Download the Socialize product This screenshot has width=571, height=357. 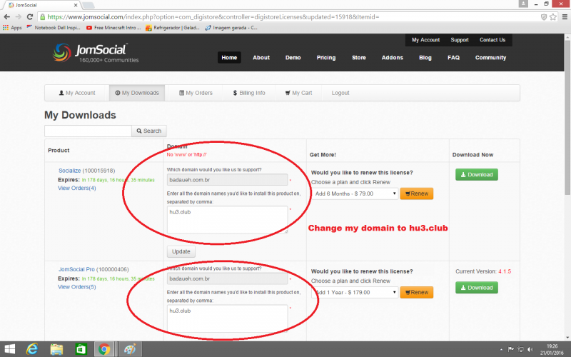tap(476, 174)
